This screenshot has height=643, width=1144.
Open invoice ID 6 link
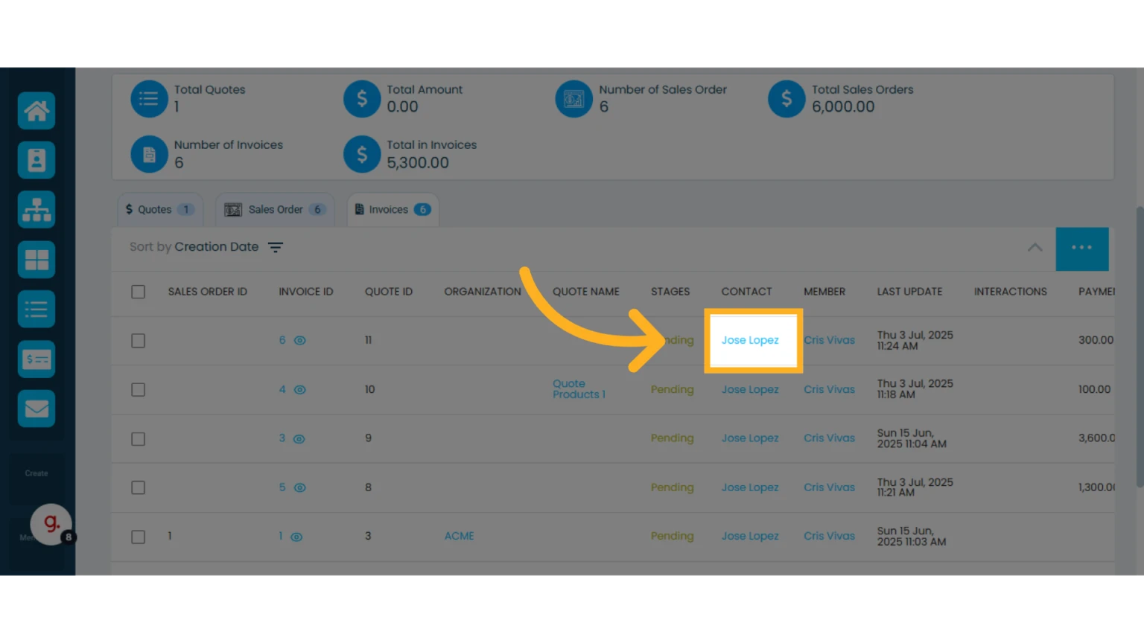point(282,340)
